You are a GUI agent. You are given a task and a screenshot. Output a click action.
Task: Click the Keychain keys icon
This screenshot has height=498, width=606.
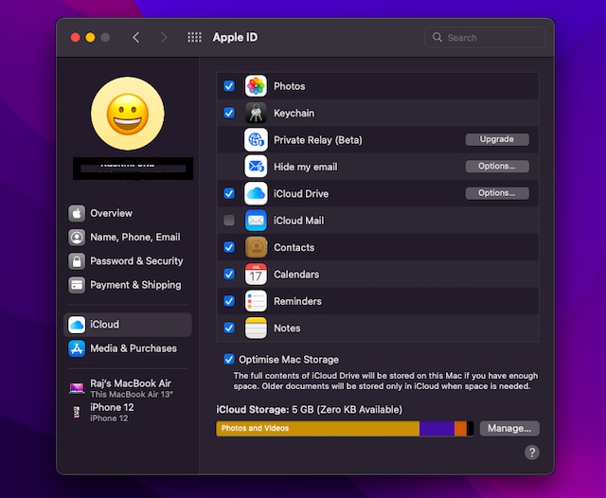tap(256, 113)
